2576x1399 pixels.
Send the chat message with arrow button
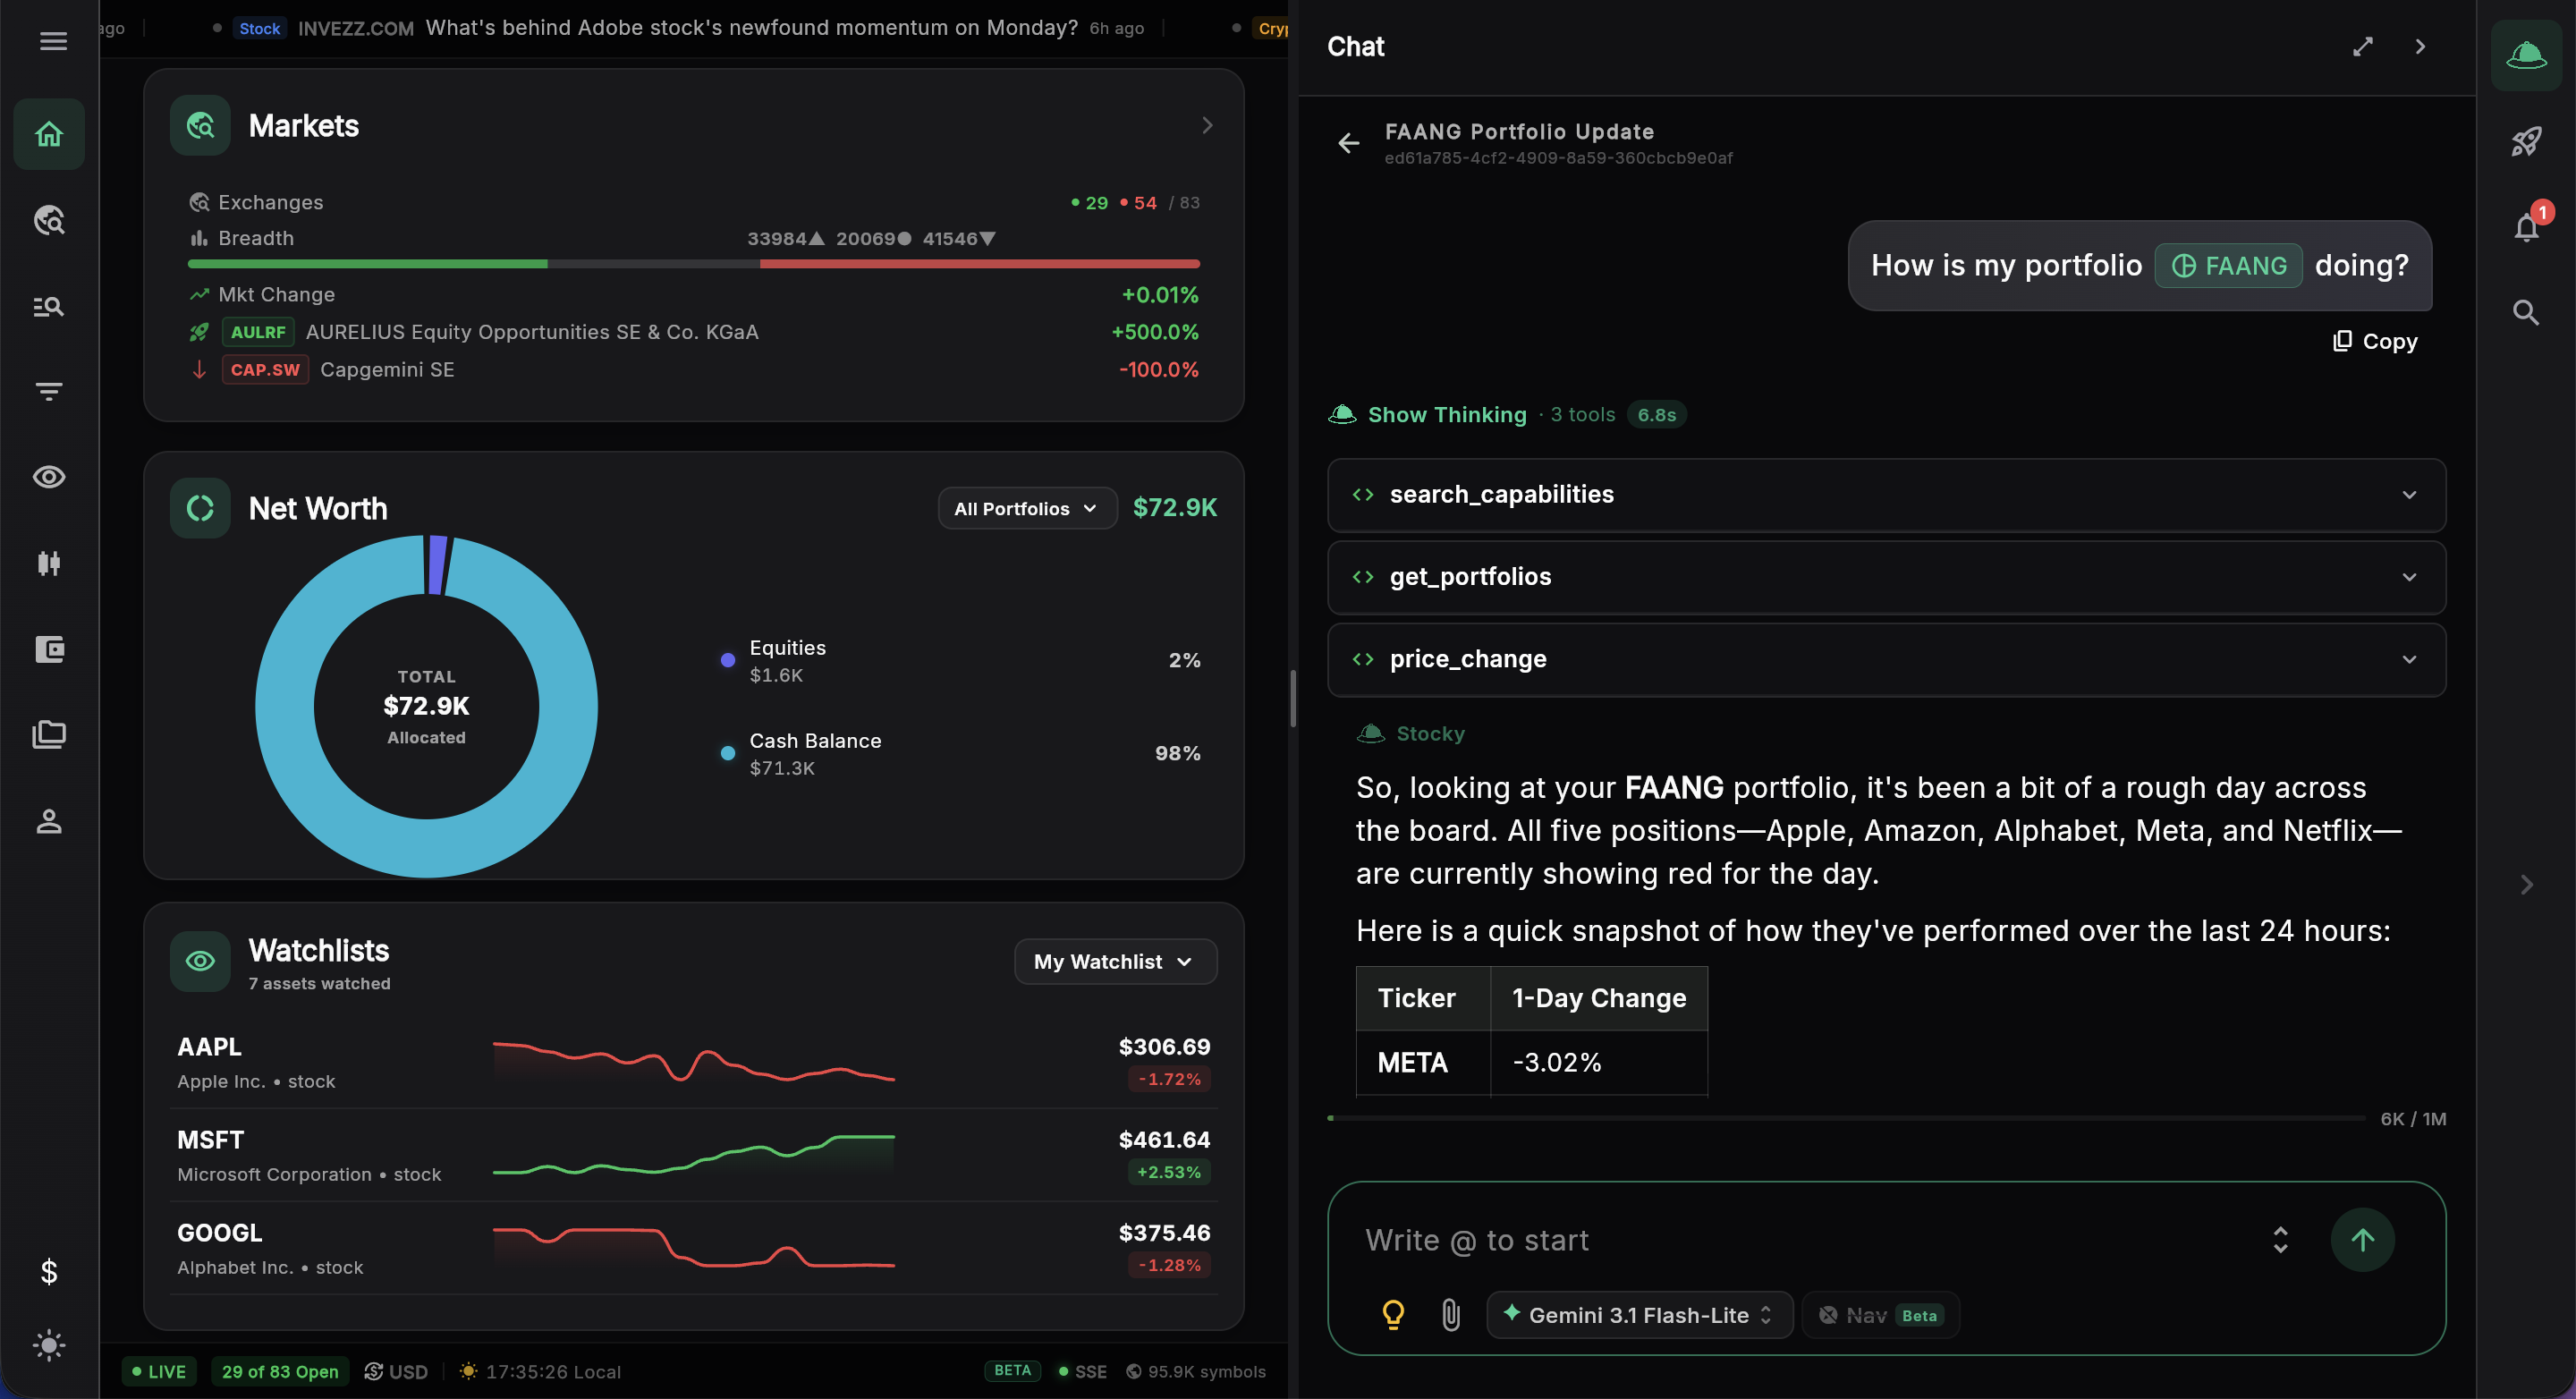click(x=2362, y=1240)
